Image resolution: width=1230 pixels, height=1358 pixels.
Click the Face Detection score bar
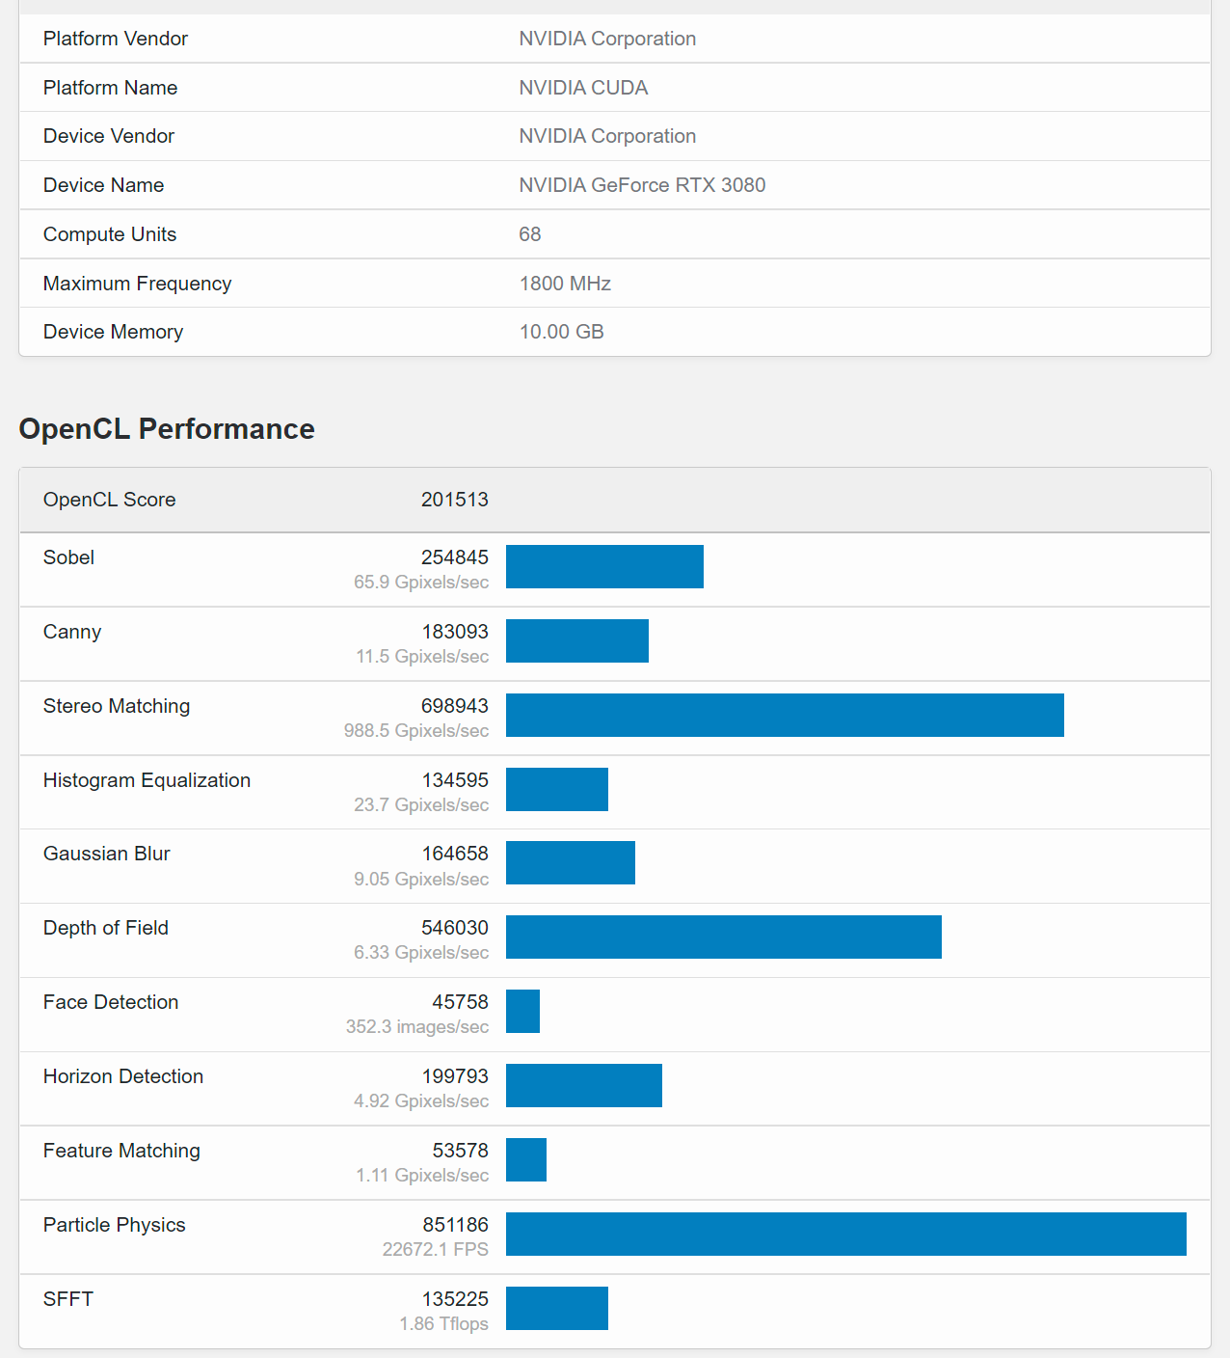coord(522,1011)
